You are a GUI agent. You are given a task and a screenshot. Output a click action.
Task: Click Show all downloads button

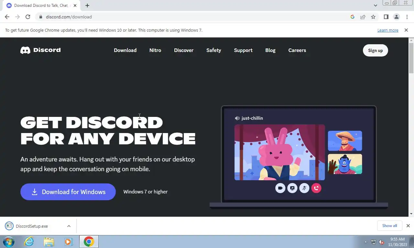tap(389, 226)
